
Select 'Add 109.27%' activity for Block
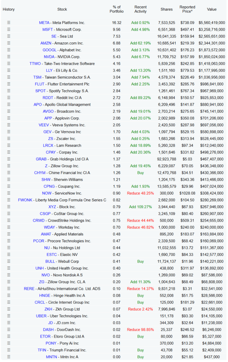coord(140,207)
